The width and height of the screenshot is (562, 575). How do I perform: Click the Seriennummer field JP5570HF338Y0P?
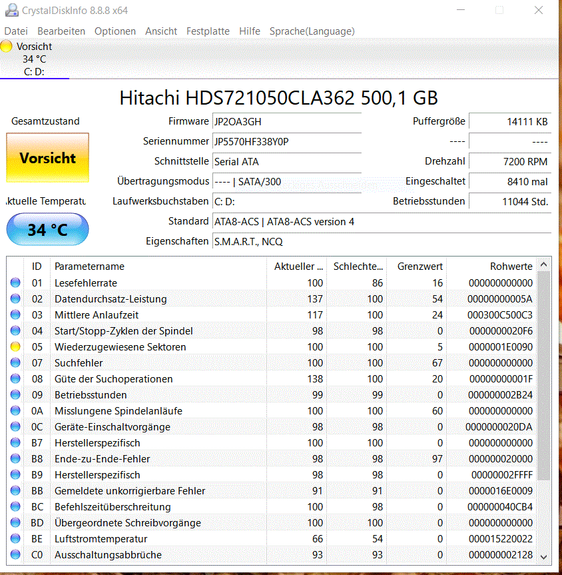point(287,141)
